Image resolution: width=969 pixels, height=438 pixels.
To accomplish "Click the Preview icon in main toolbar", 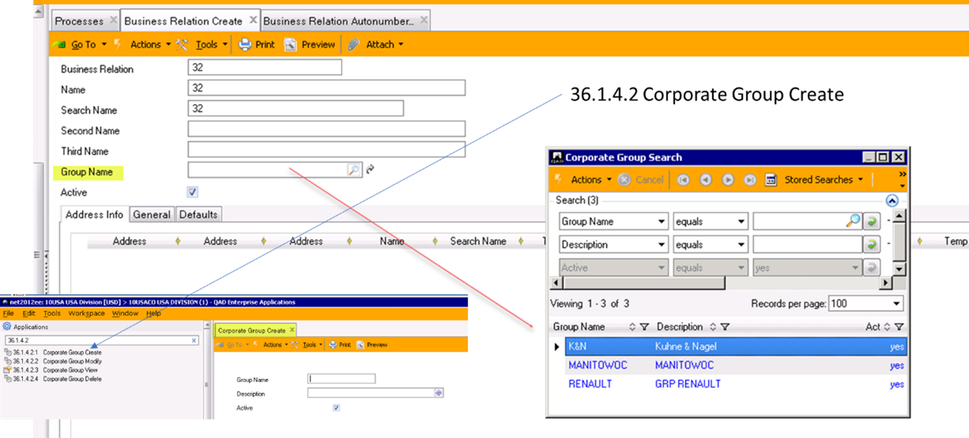I will (x=291, y=45).
